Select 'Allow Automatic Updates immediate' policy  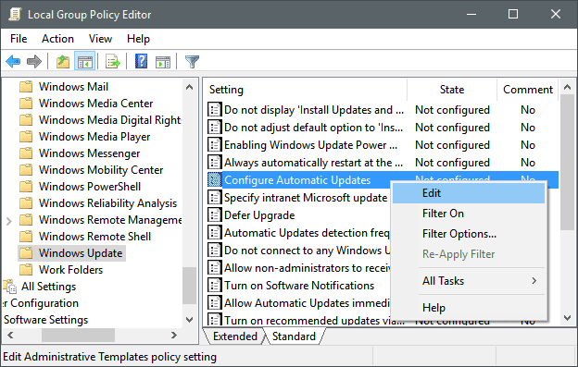click(x=307, y=303)
